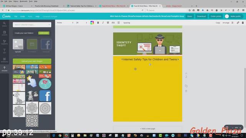Select the teal circle heart image upload
The height and width of the screenshot is (138, 246).
[x=45, y=84]
